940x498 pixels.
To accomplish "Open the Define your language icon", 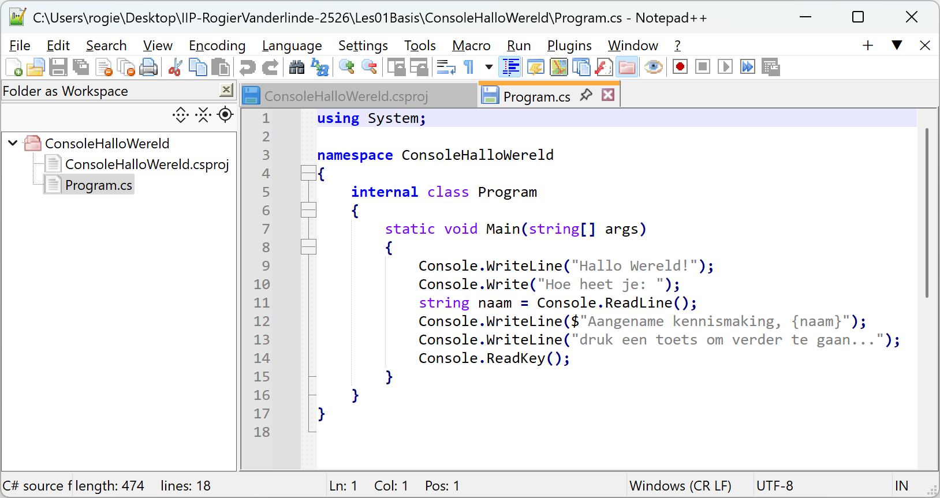I will (x=536, y=68).
